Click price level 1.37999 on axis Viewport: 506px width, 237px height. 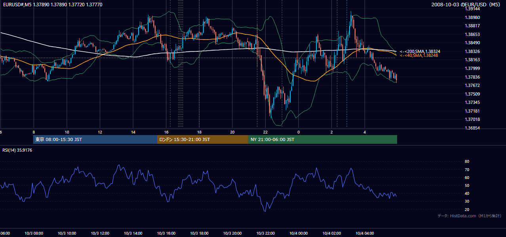pos(473,69)
